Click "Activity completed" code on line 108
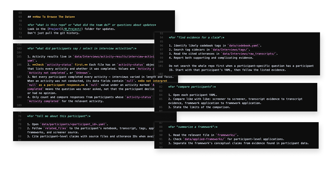Viewport: 330px width, 170px height. [x=44, y=101]
